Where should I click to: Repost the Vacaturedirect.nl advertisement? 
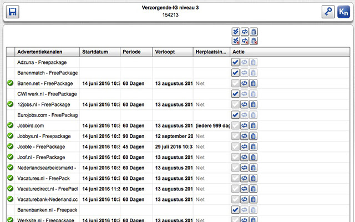[244, 189]
